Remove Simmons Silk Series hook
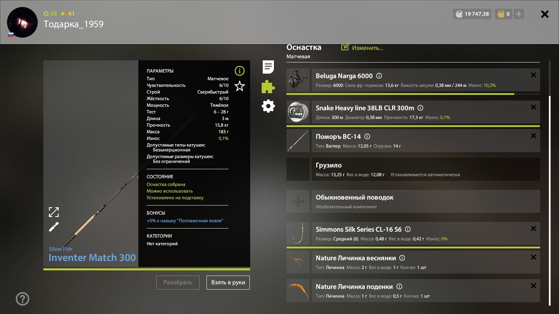 tap(533, 229)
